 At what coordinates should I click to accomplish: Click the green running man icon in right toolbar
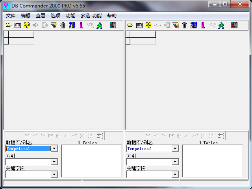[221, 25]
